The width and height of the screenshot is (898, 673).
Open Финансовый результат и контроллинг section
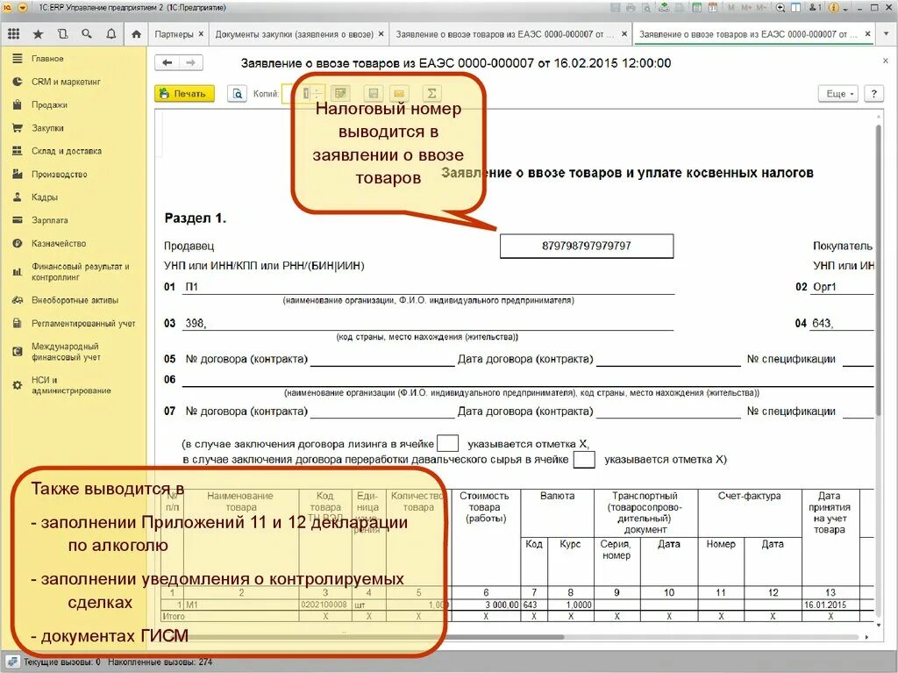tap(80, 272)
